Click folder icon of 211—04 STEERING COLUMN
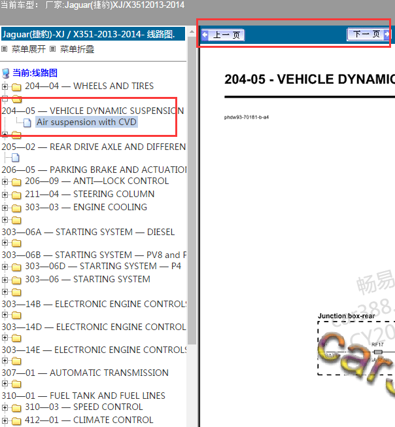This screenshot has width=395, height=427. (16, 195)
